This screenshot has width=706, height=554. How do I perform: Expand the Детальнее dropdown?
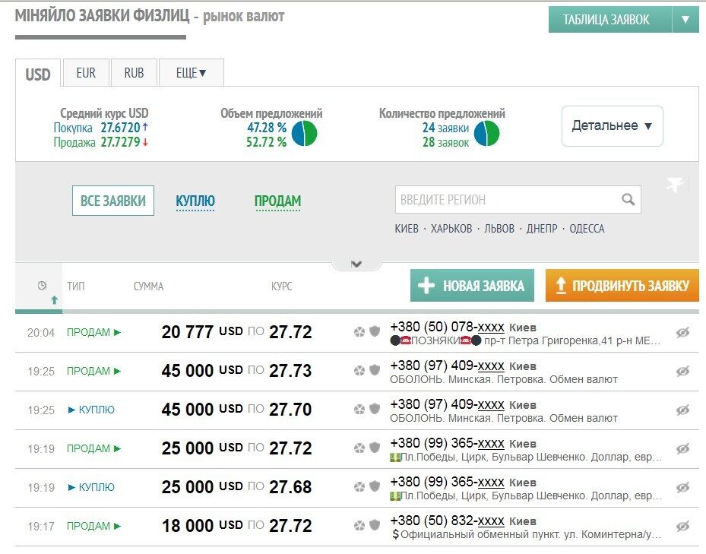pos(612,126)
